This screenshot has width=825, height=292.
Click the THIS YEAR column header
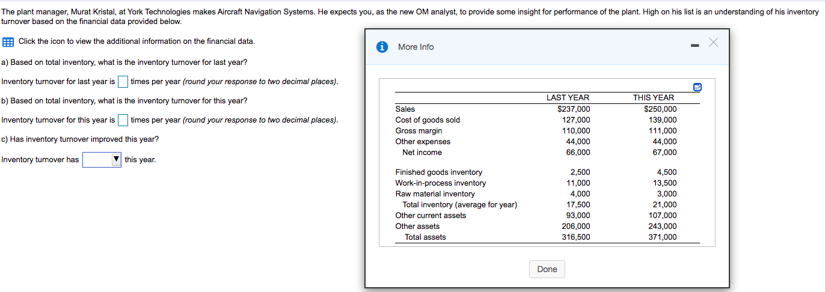[654, 98]
